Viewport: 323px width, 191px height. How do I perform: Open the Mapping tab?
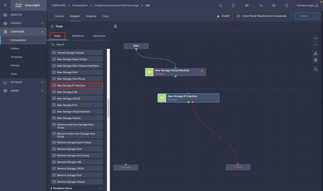coord(91,16)
